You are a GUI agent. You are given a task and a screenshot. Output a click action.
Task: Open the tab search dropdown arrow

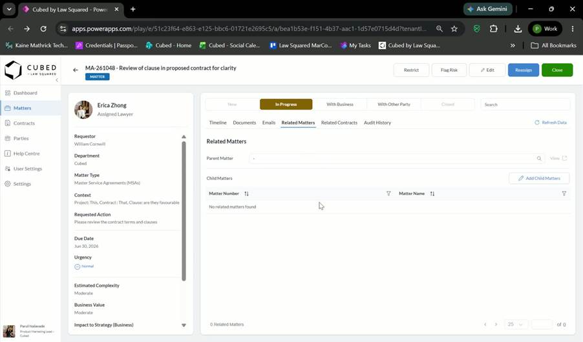[x=9, y=9]
